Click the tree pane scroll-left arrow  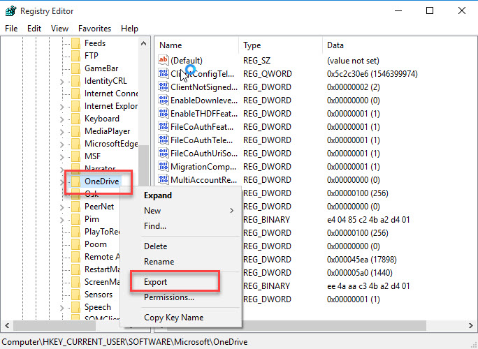[x=7, y=326]
